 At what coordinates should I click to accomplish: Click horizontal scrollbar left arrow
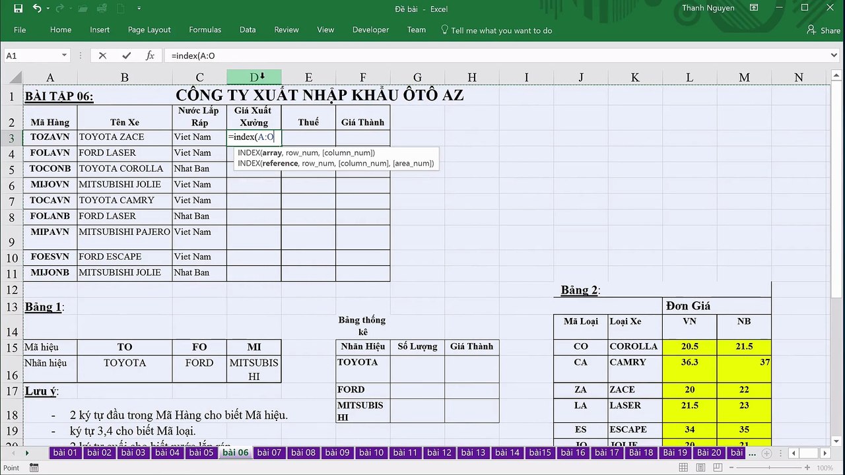[794, 453]
